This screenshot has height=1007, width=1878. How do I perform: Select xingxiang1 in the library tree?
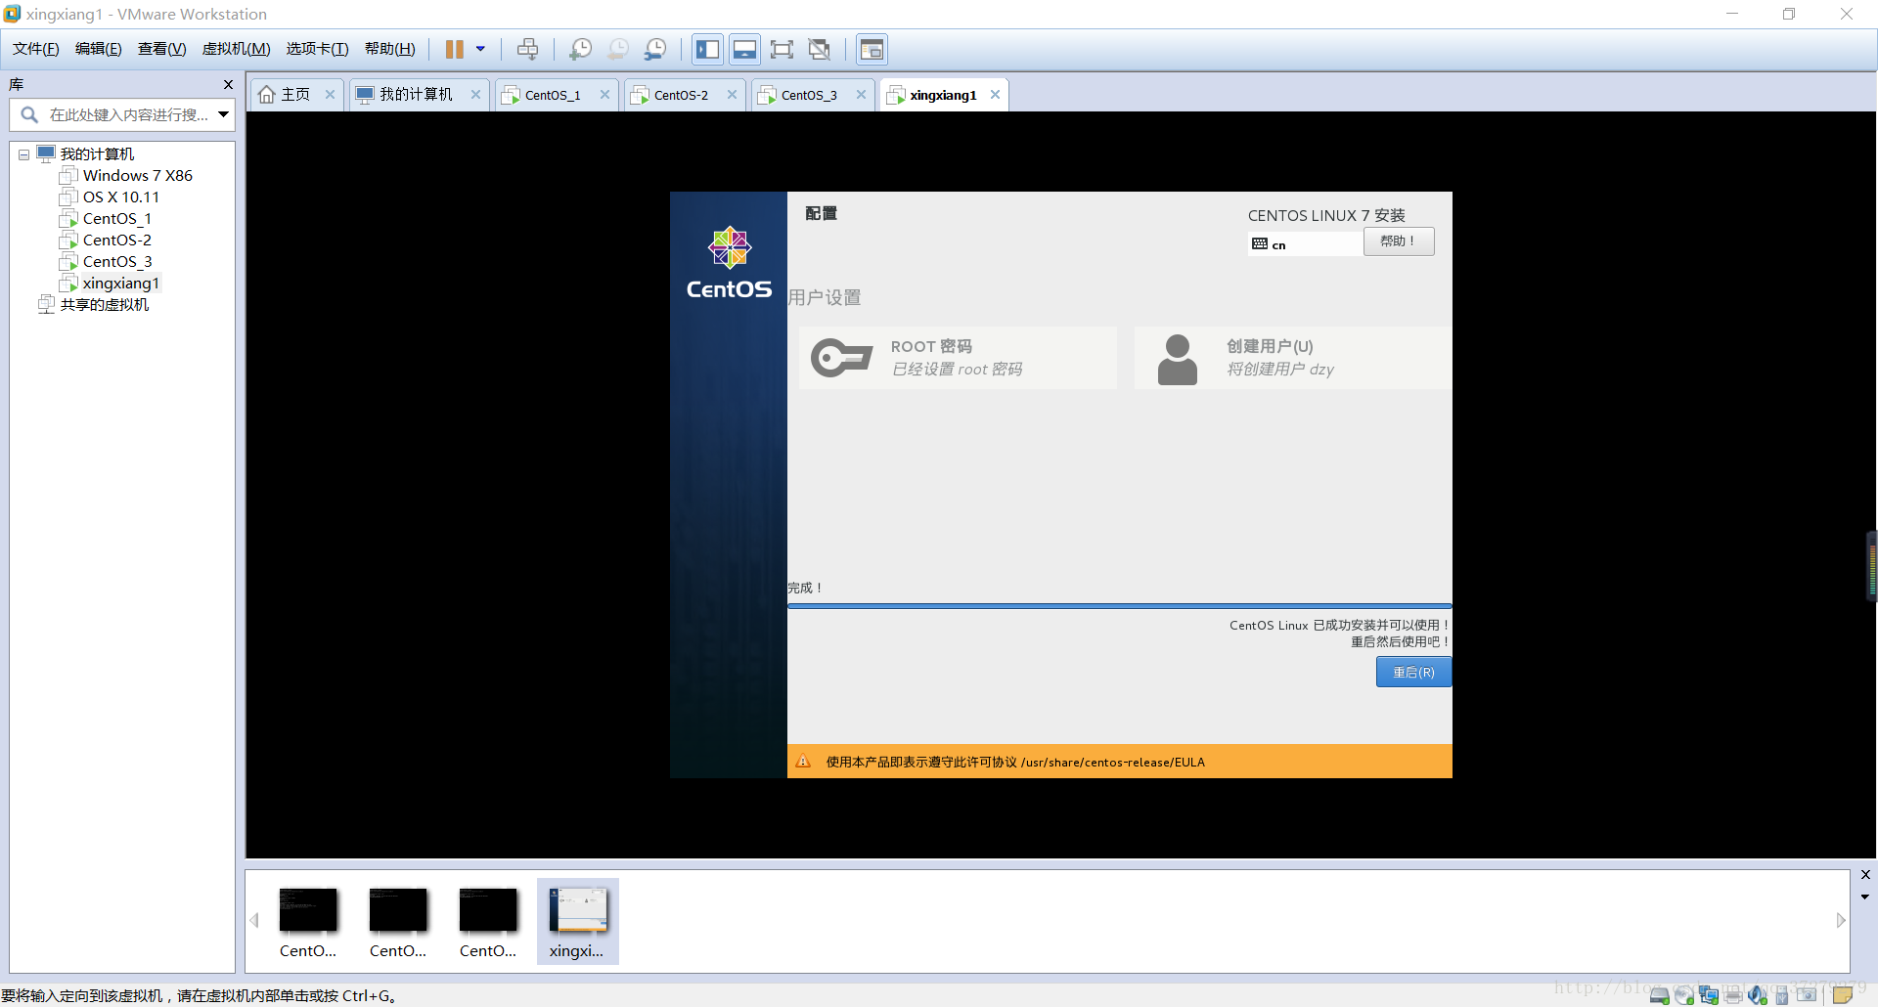point(120,284)
